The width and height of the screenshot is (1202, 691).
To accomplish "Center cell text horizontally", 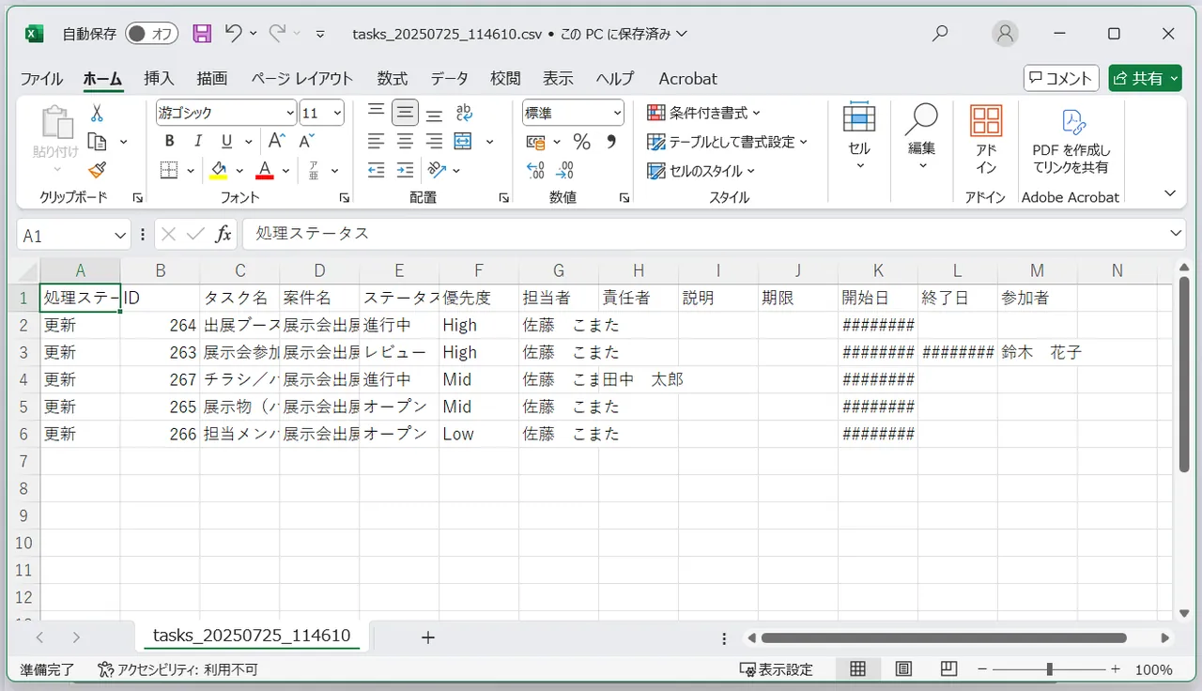I will click(x=405, y=142).
